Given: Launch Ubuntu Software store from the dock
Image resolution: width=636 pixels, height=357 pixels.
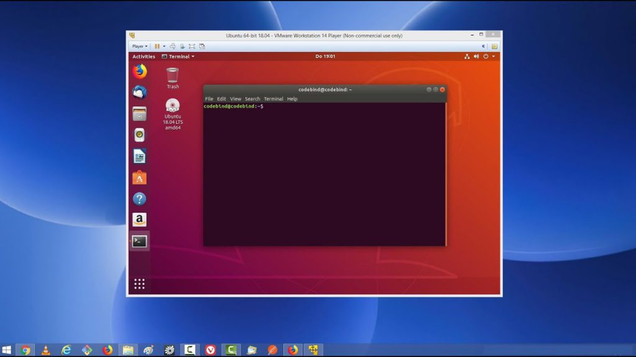Looking at the screenshot, I should pos(139,178).
